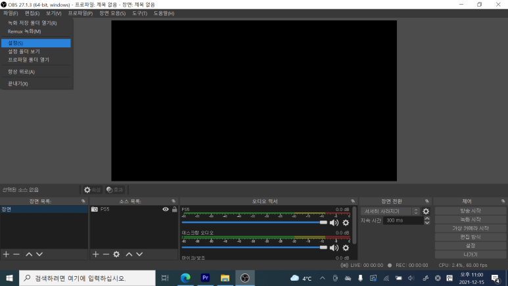The image size is (508, 286).
Task: Pop out the 장면 목록 dock
Action: point(83,201)
